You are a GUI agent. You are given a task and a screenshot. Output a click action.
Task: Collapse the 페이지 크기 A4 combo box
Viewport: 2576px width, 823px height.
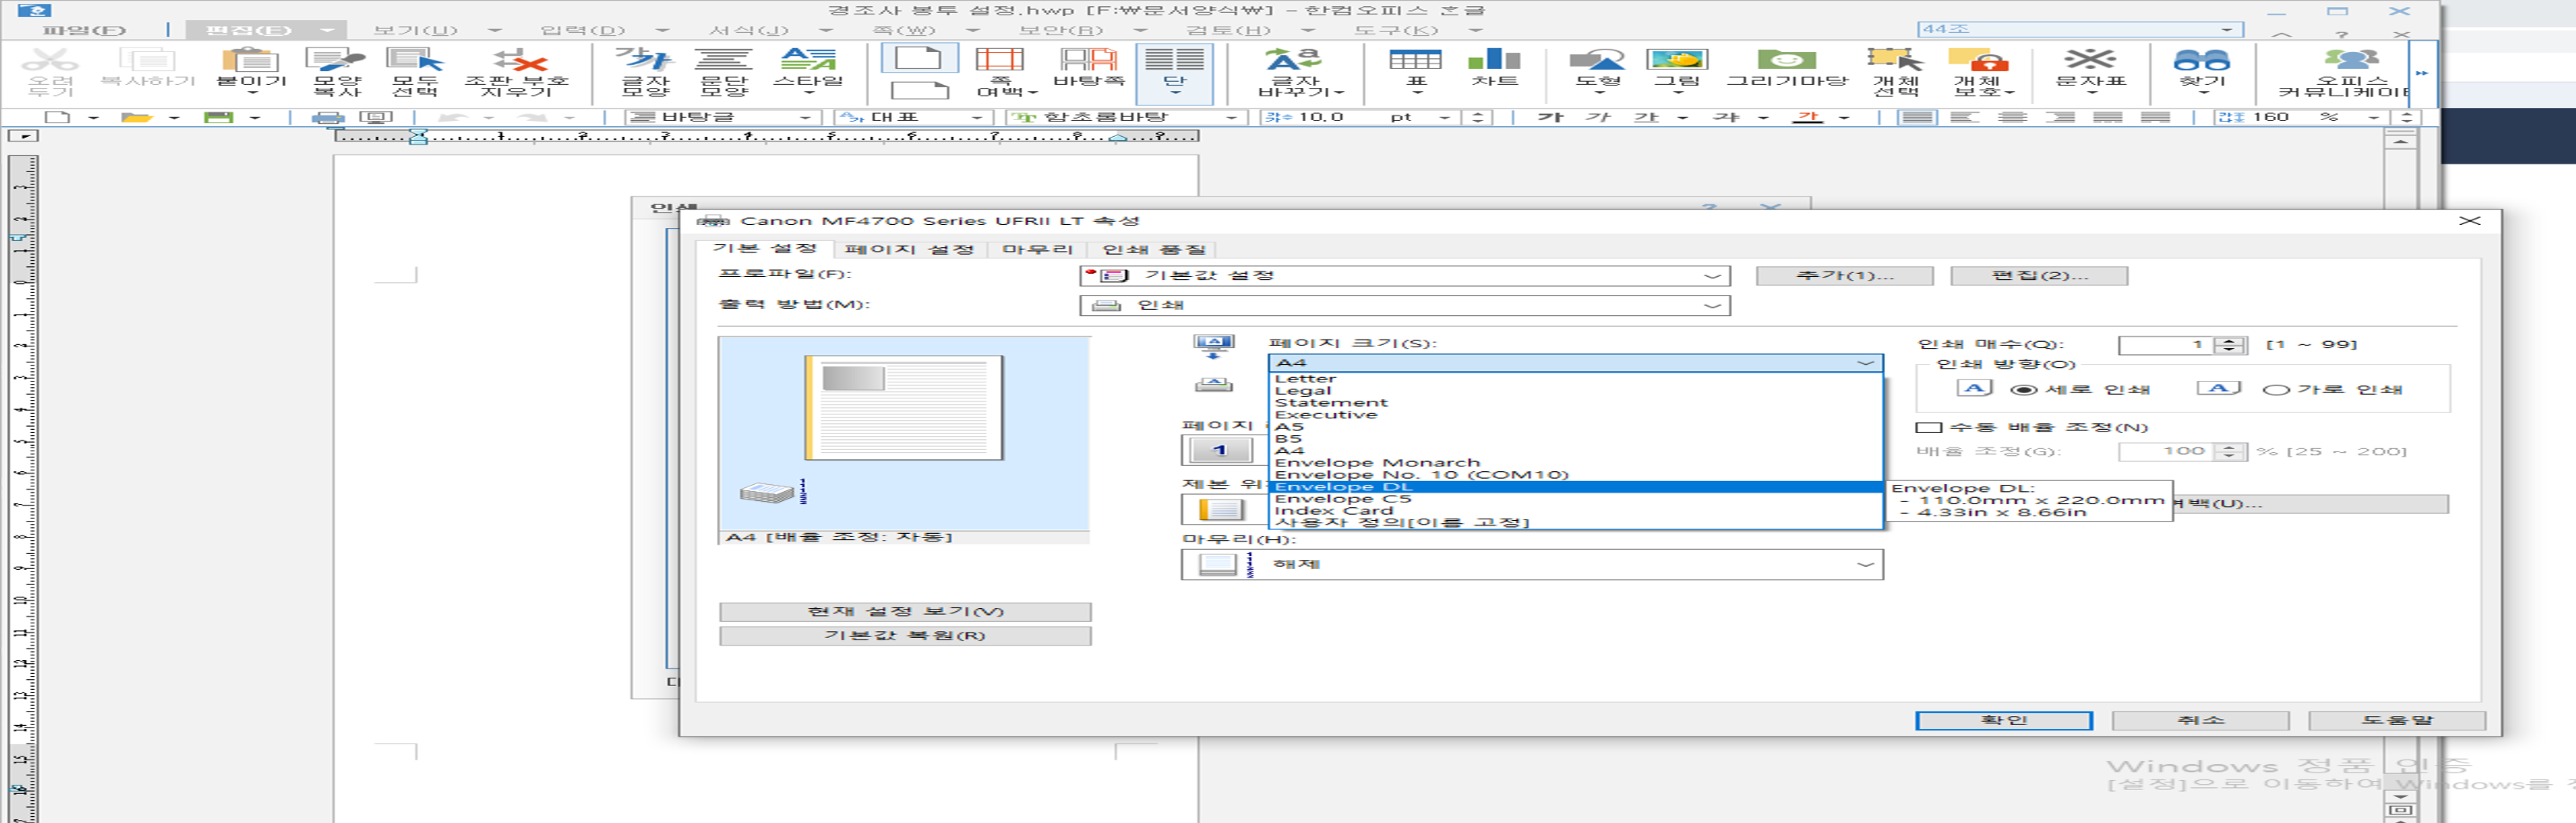pos(1865,363)
